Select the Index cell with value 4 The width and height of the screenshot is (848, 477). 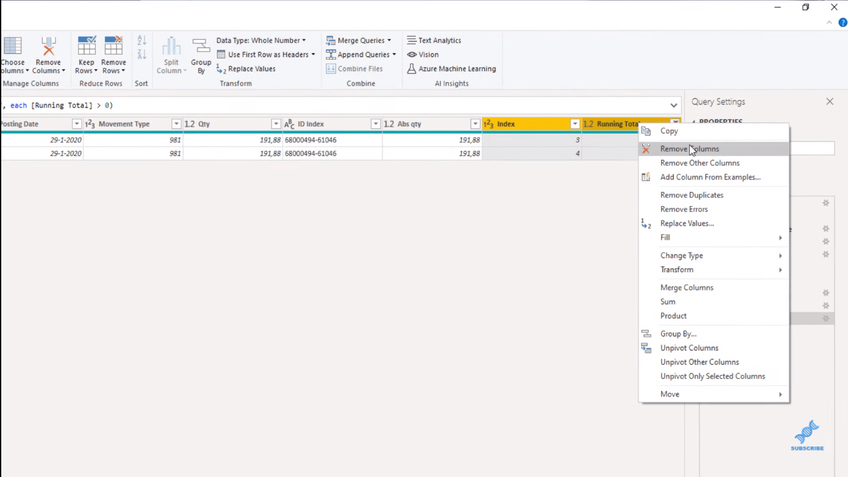pyautogui.click(x=531, y=153)
